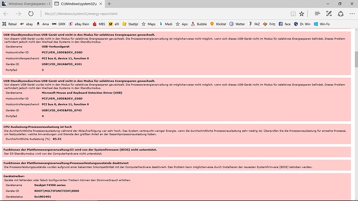Open the ebay favorites bookmark
The height and width of the screenshot is (201, 358).
tap(26, 24)
